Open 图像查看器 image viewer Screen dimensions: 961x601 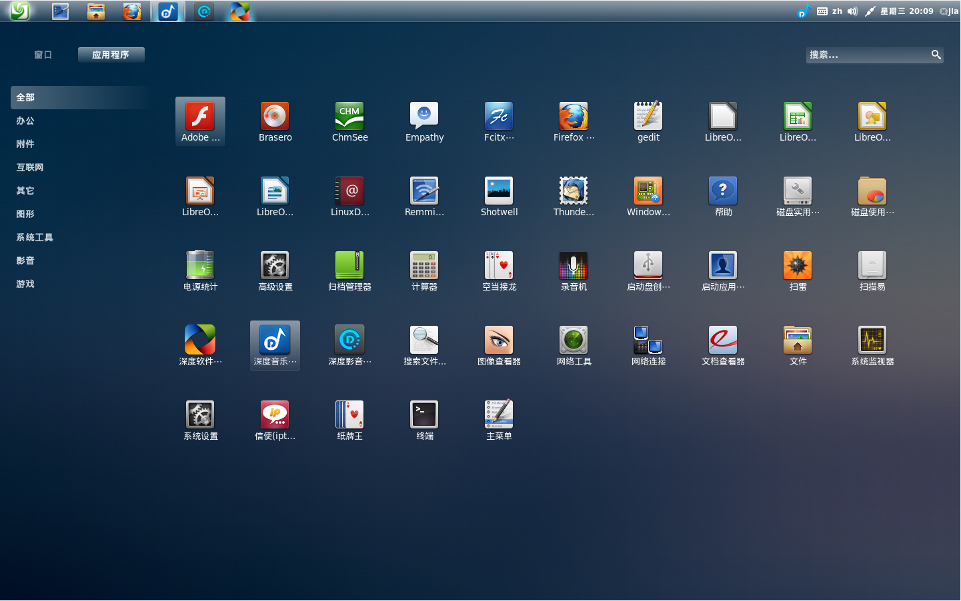click(x=499, y=345)
